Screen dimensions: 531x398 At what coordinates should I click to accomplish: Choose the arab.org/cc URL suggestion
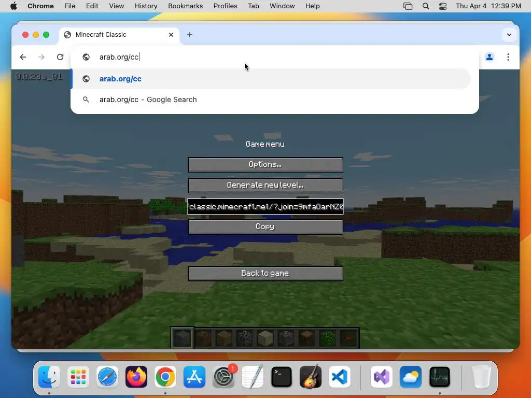pyautogui.click(x=271, y=79)
